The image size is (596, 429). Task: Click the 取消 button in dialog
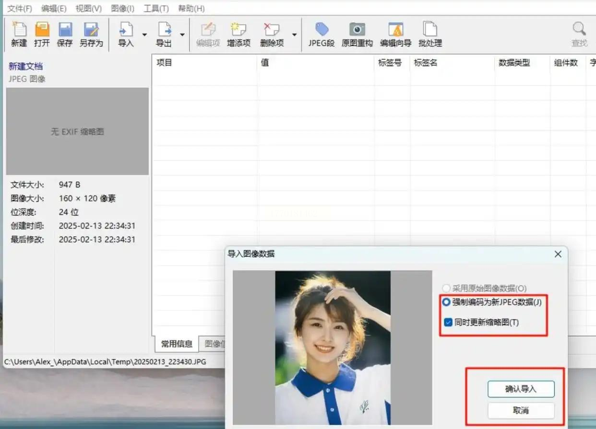point(521,411)
